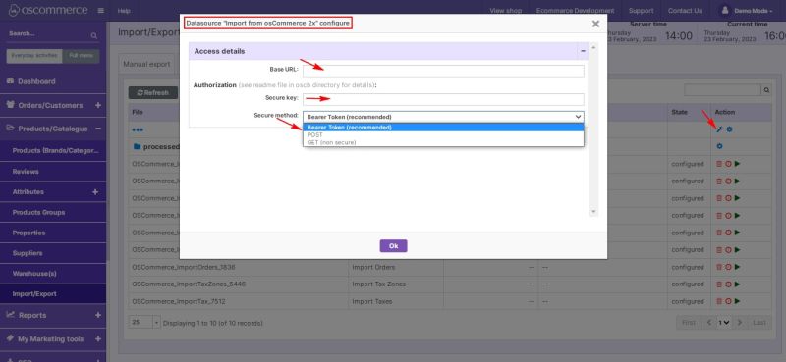The image size is (786, 362).
Task: Expand Attributes with the plus sign
Action: 95,191
